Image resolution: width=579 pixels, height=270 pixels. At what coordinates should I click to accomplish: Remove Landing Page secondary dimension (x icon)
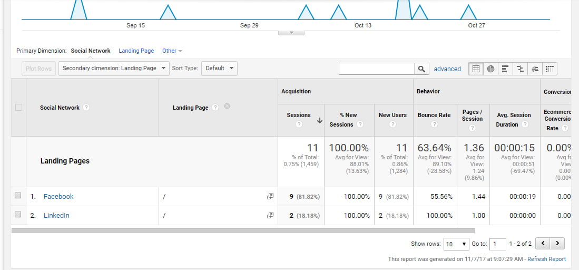pyautogui.click(x=227, y=107)
